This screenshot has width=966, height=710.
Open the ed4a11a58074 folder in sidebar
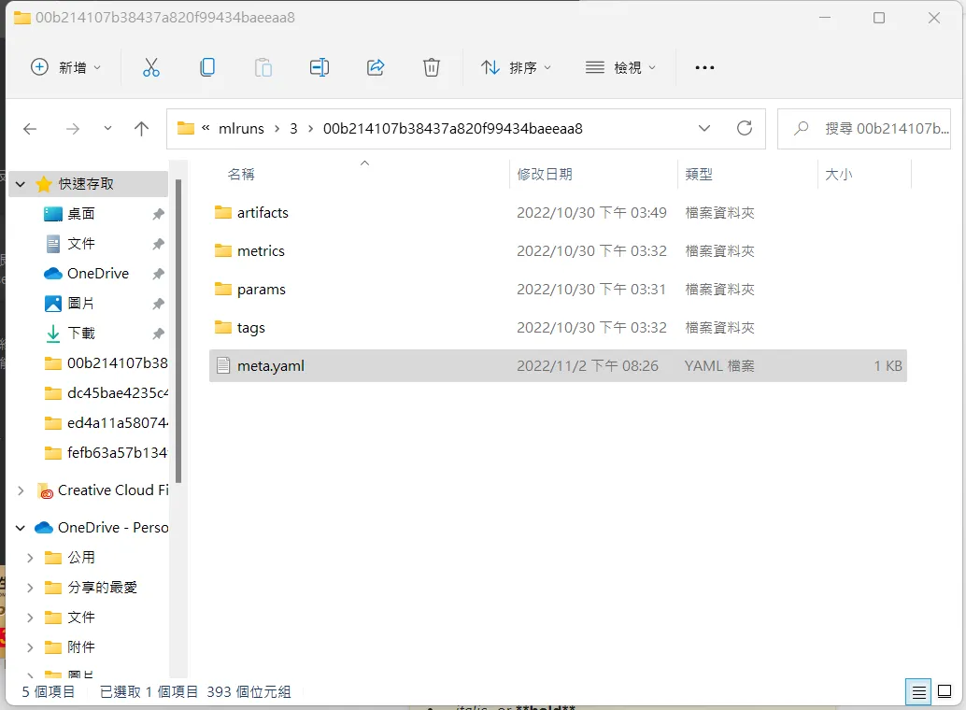pos(106,423)
